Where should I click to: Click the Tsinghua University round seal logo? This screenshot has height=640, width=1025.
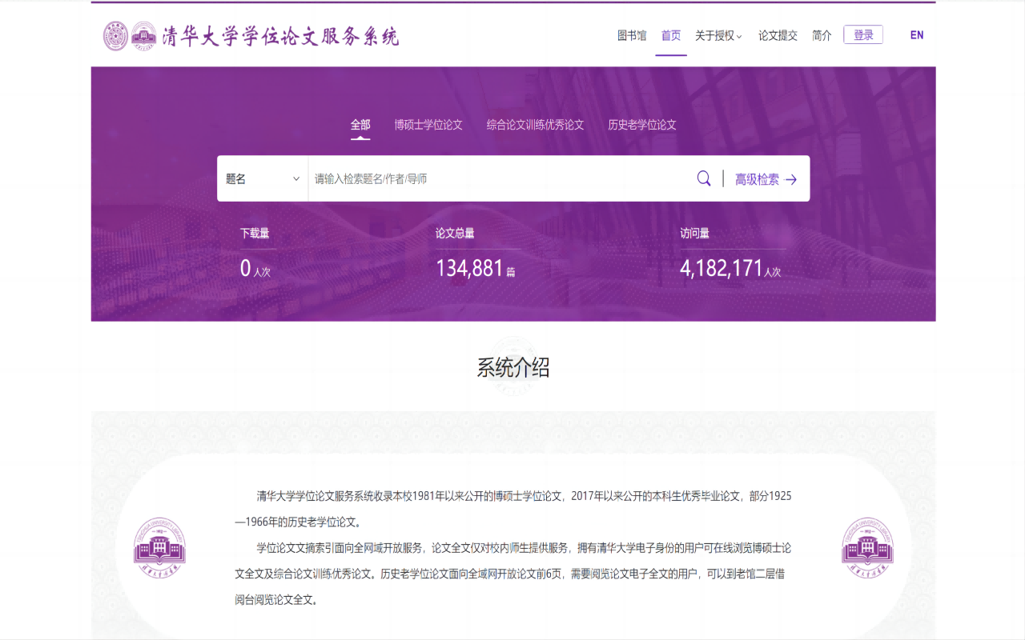(116, 36)
